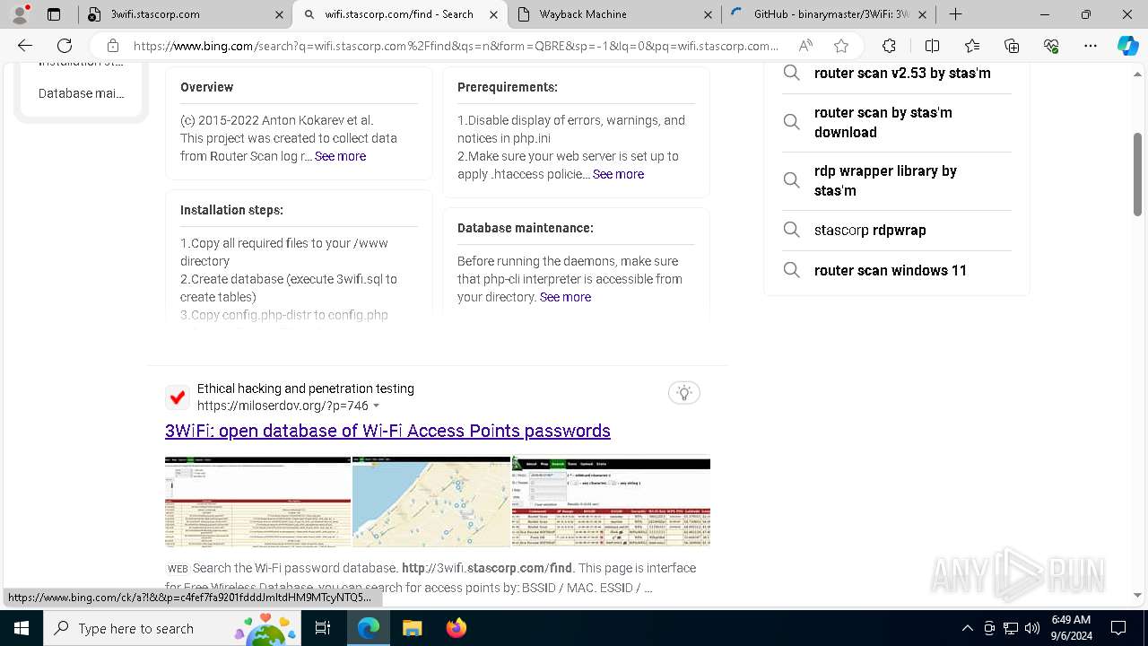Show hidden tray icons chevron

click(967, 628)
